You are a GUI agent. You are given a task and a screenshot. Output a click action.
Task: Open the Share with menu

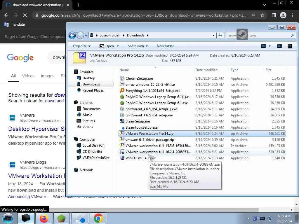138,46
